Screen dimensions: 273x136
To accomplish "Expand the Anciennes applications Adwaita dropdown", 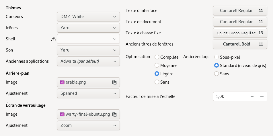I will pos(88,61).
